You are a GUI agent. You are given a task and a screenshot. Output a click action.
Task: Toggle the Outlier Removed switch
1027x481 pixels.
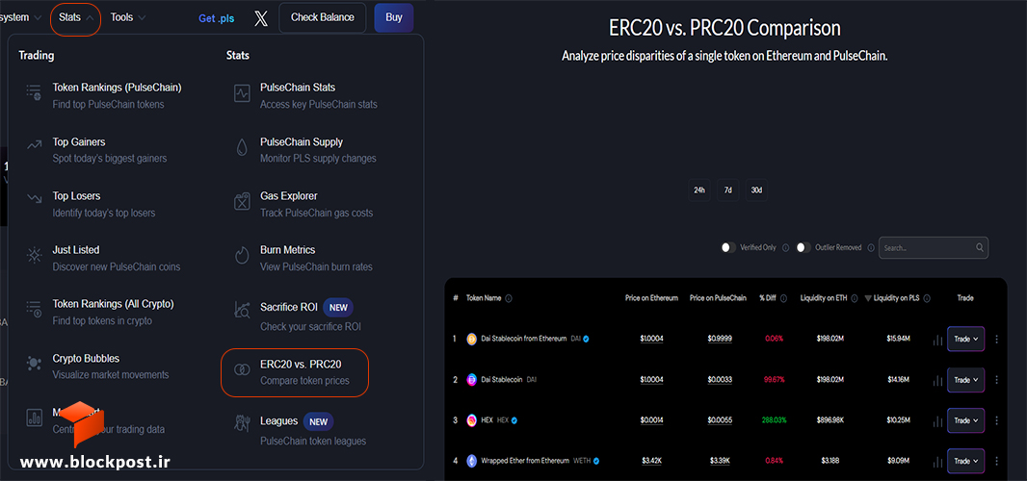[x=803, y=248]
